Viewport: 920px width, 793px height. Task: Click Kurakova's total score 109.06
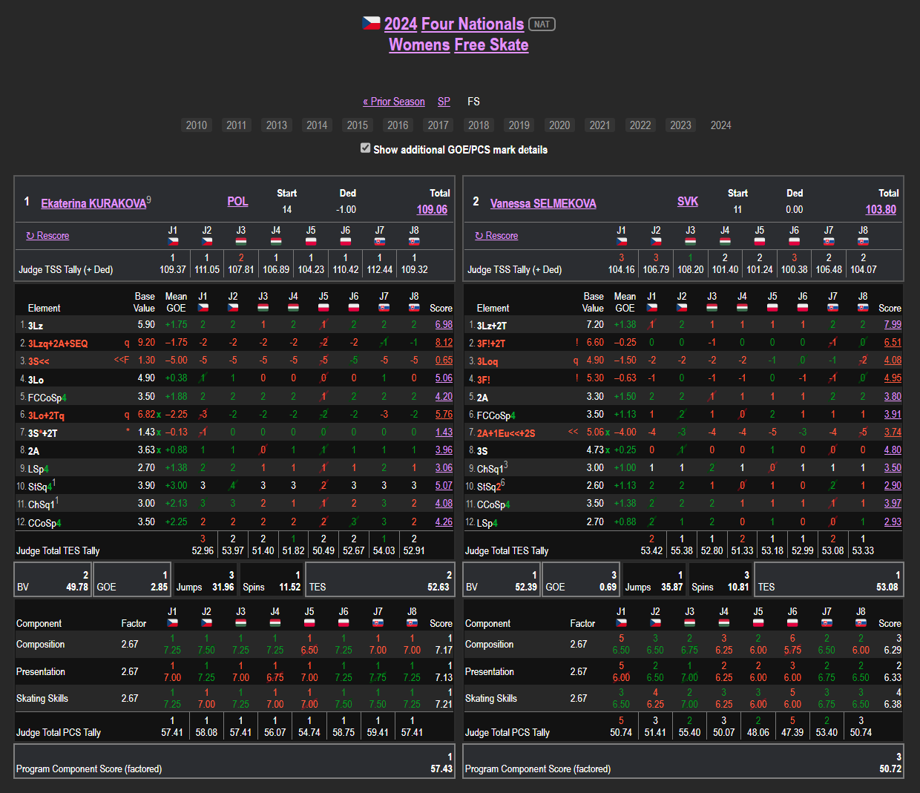coord(432,209)
